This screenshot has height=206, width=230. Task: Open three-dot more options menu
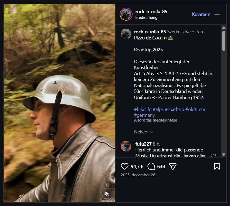click(x=217, y=14)
